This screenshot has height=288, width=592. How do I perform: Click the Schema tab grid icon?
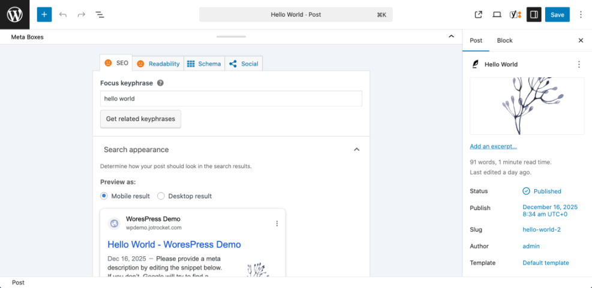click(x=191, y=63)
